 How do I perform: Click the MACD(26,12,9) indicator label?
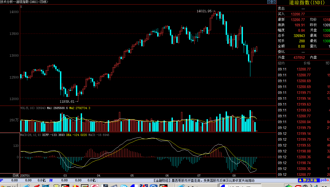tap(31, 135)
